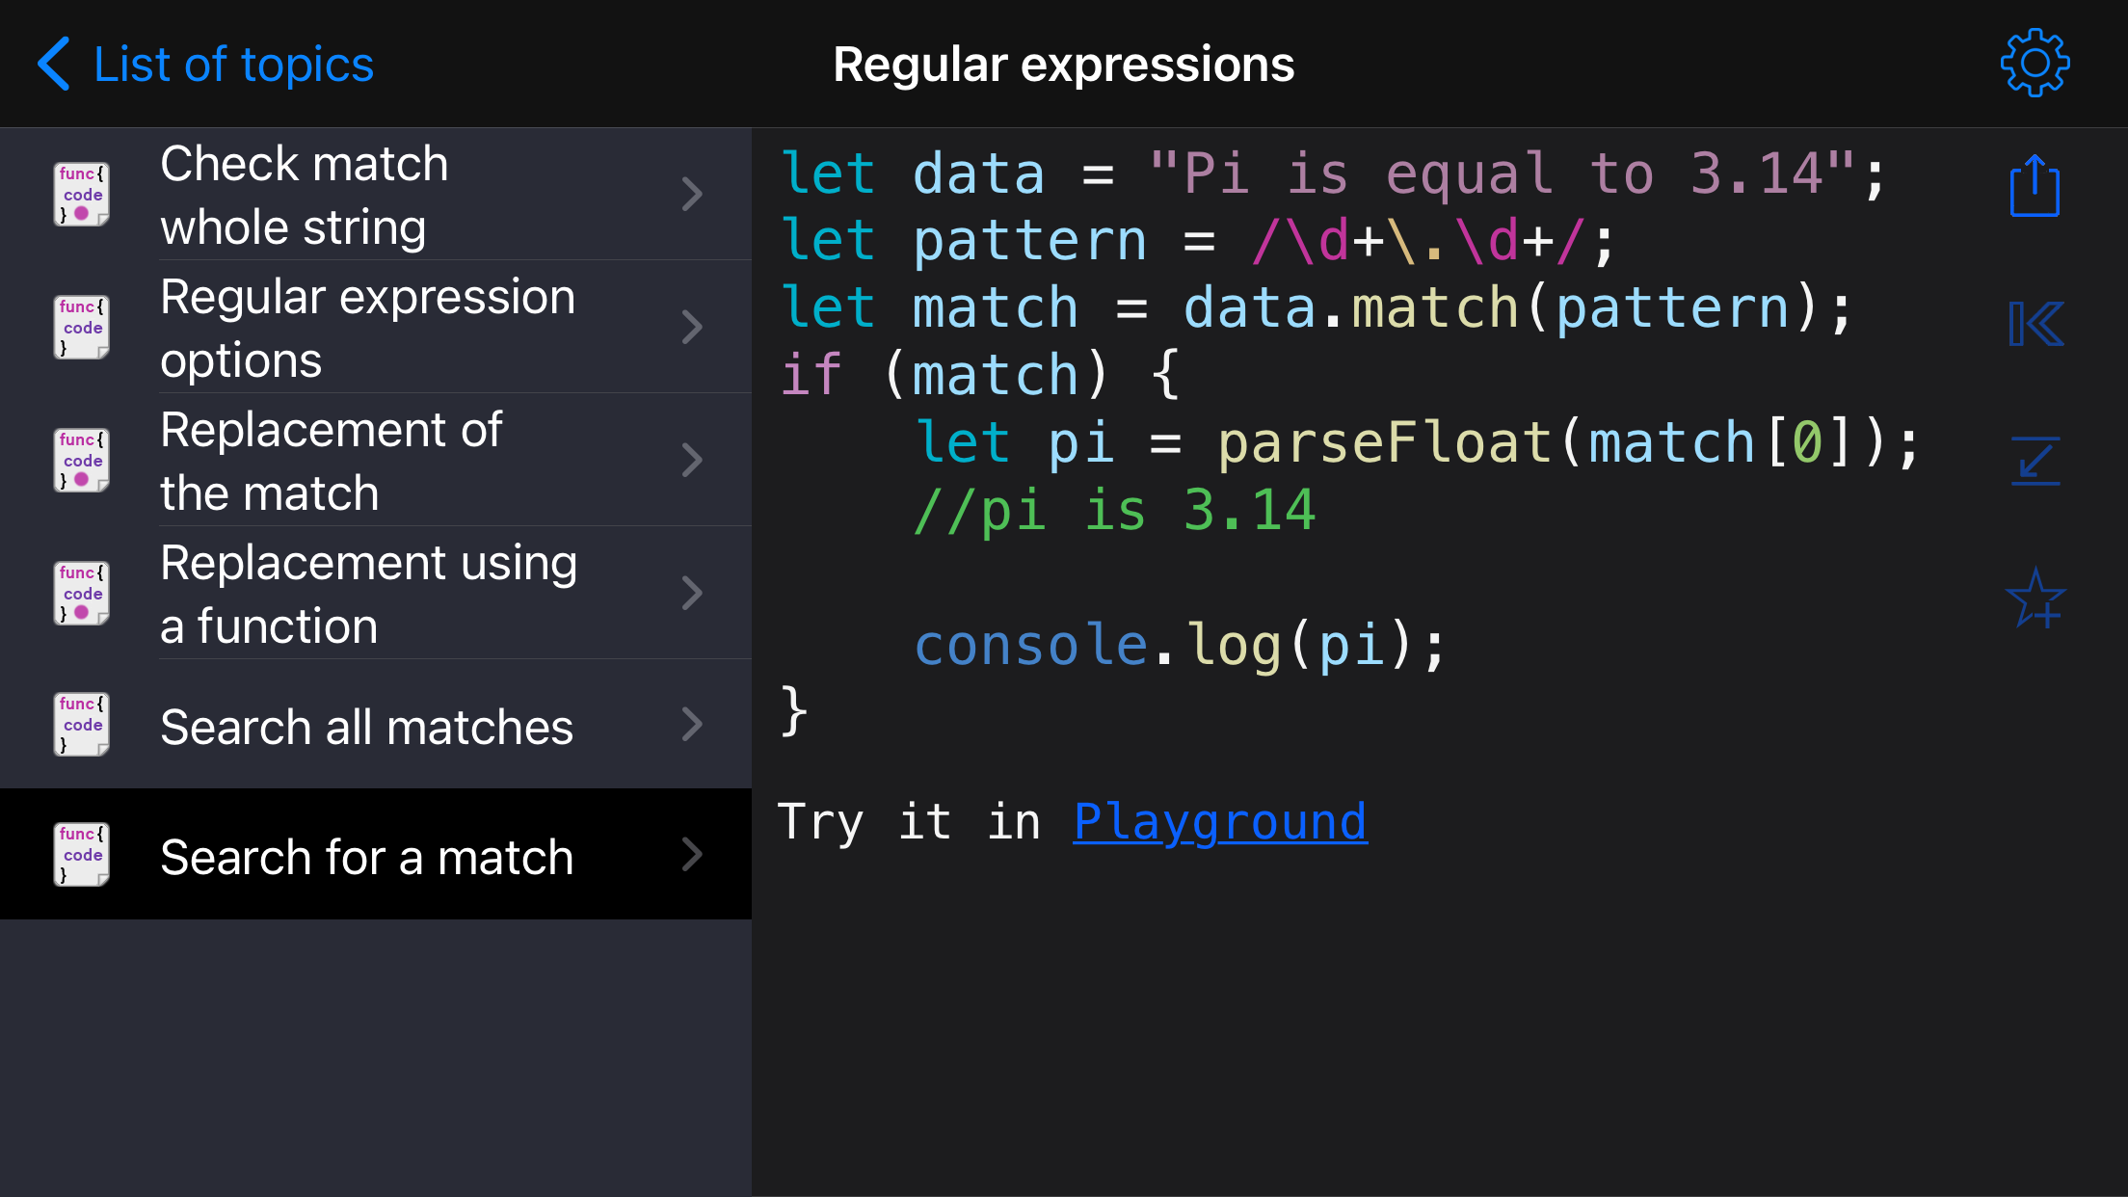Select the Regular expression options topic
Viewport: 2128px width, 1197px height.
[x=367, y=328]
